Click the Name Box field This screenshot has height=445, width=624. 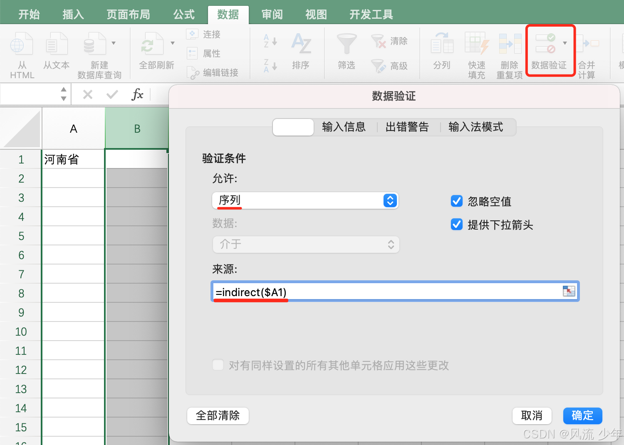click(x=30, y=94)
